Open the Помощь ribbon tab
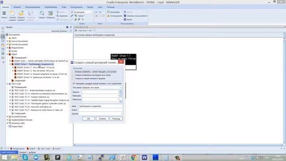The height and width of the screenshot is (161, 286). tap(110, 7)
